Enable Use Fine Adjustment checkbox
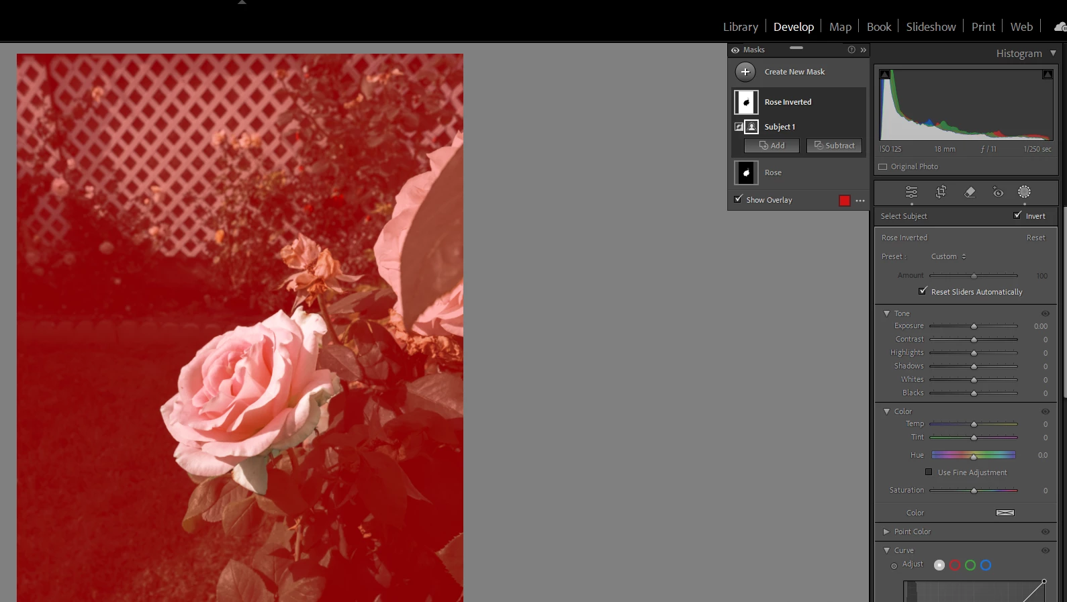1067x602 pixels. 929,472
